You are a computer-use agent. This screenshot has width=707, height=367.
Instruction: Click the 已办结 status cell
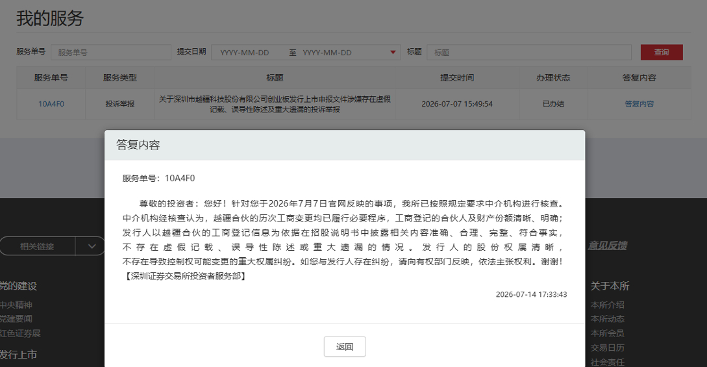(x=552, y=104)
